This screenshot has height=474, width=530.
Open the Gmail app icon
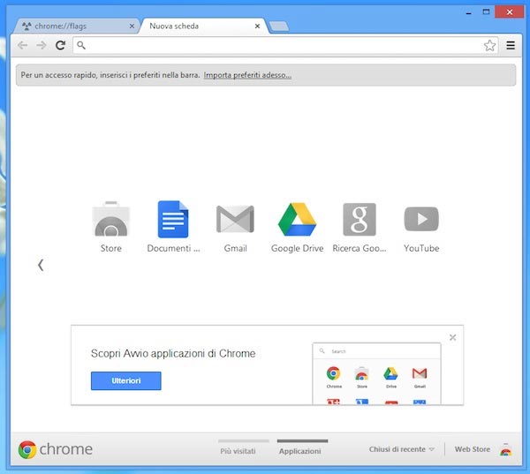[235, 219]
